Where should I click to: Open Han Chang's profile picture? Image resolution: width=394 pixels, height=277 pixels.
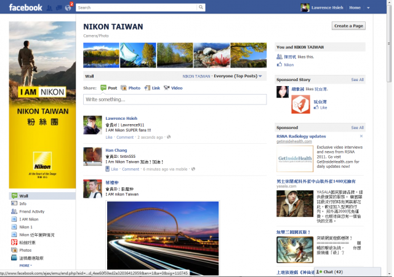[92, 157]
